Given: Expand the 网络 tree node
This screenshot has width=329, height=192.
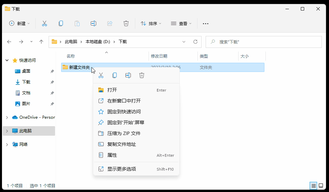Looking at the screenshot, I should 7,145.
